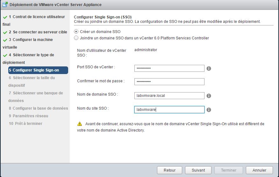The image size is (279, 177).
Task: Select Créer un domaine SSO radio button
Action: coord(76,31)
